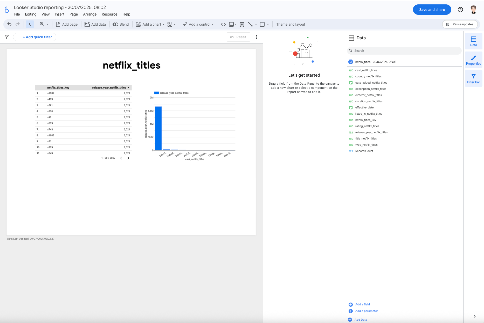Undo the last action

pyautogui.click(x=9, y=24)
